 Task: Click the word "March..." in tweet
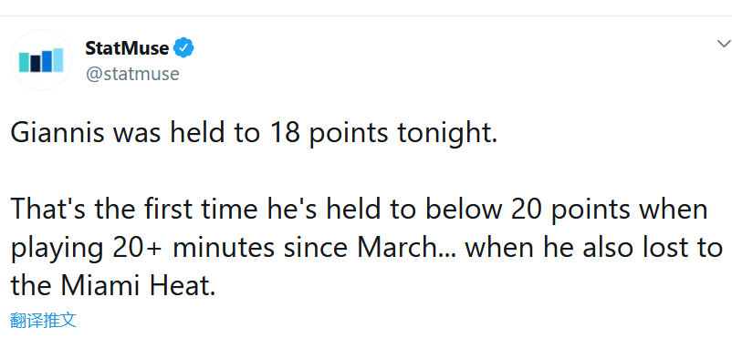(x=408, y=249)
